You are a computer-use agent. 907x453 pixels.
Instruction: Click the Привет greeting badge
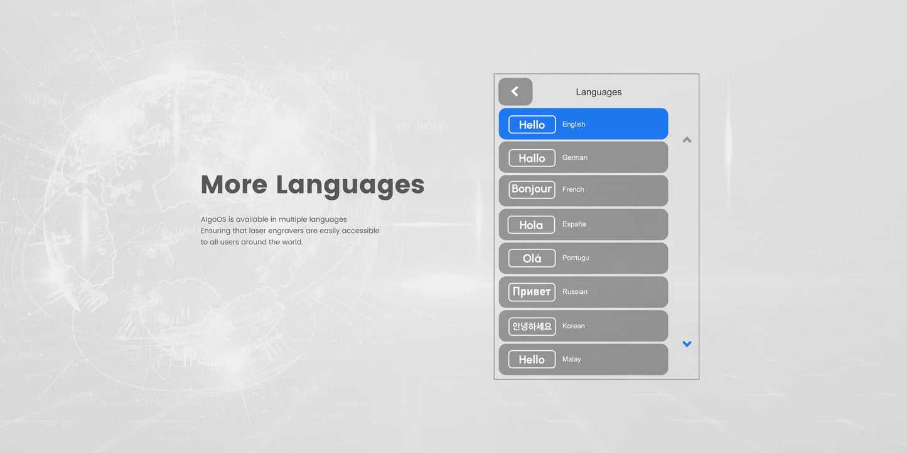(x=532, y=292)
